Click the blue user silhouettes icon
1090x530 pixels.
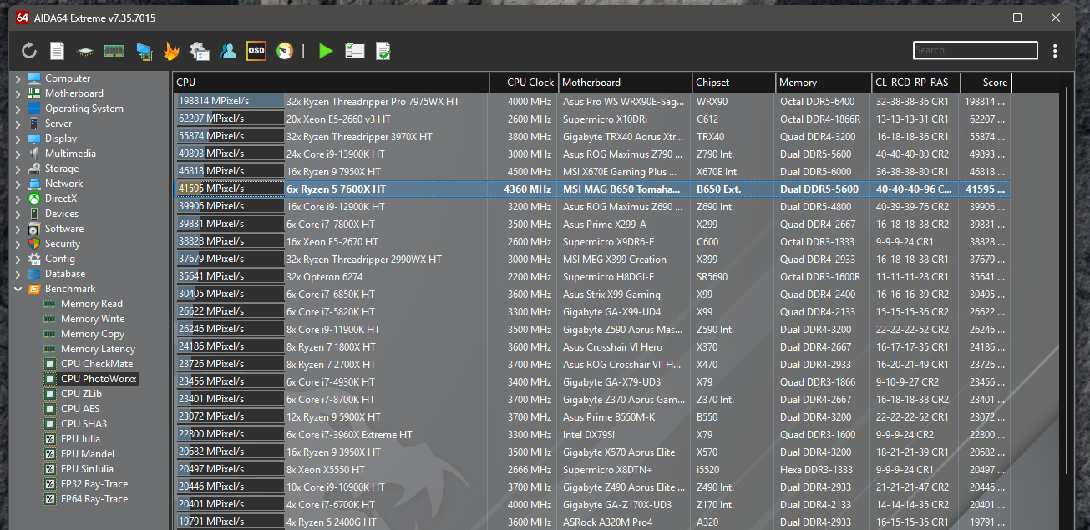tap(228, 51)
